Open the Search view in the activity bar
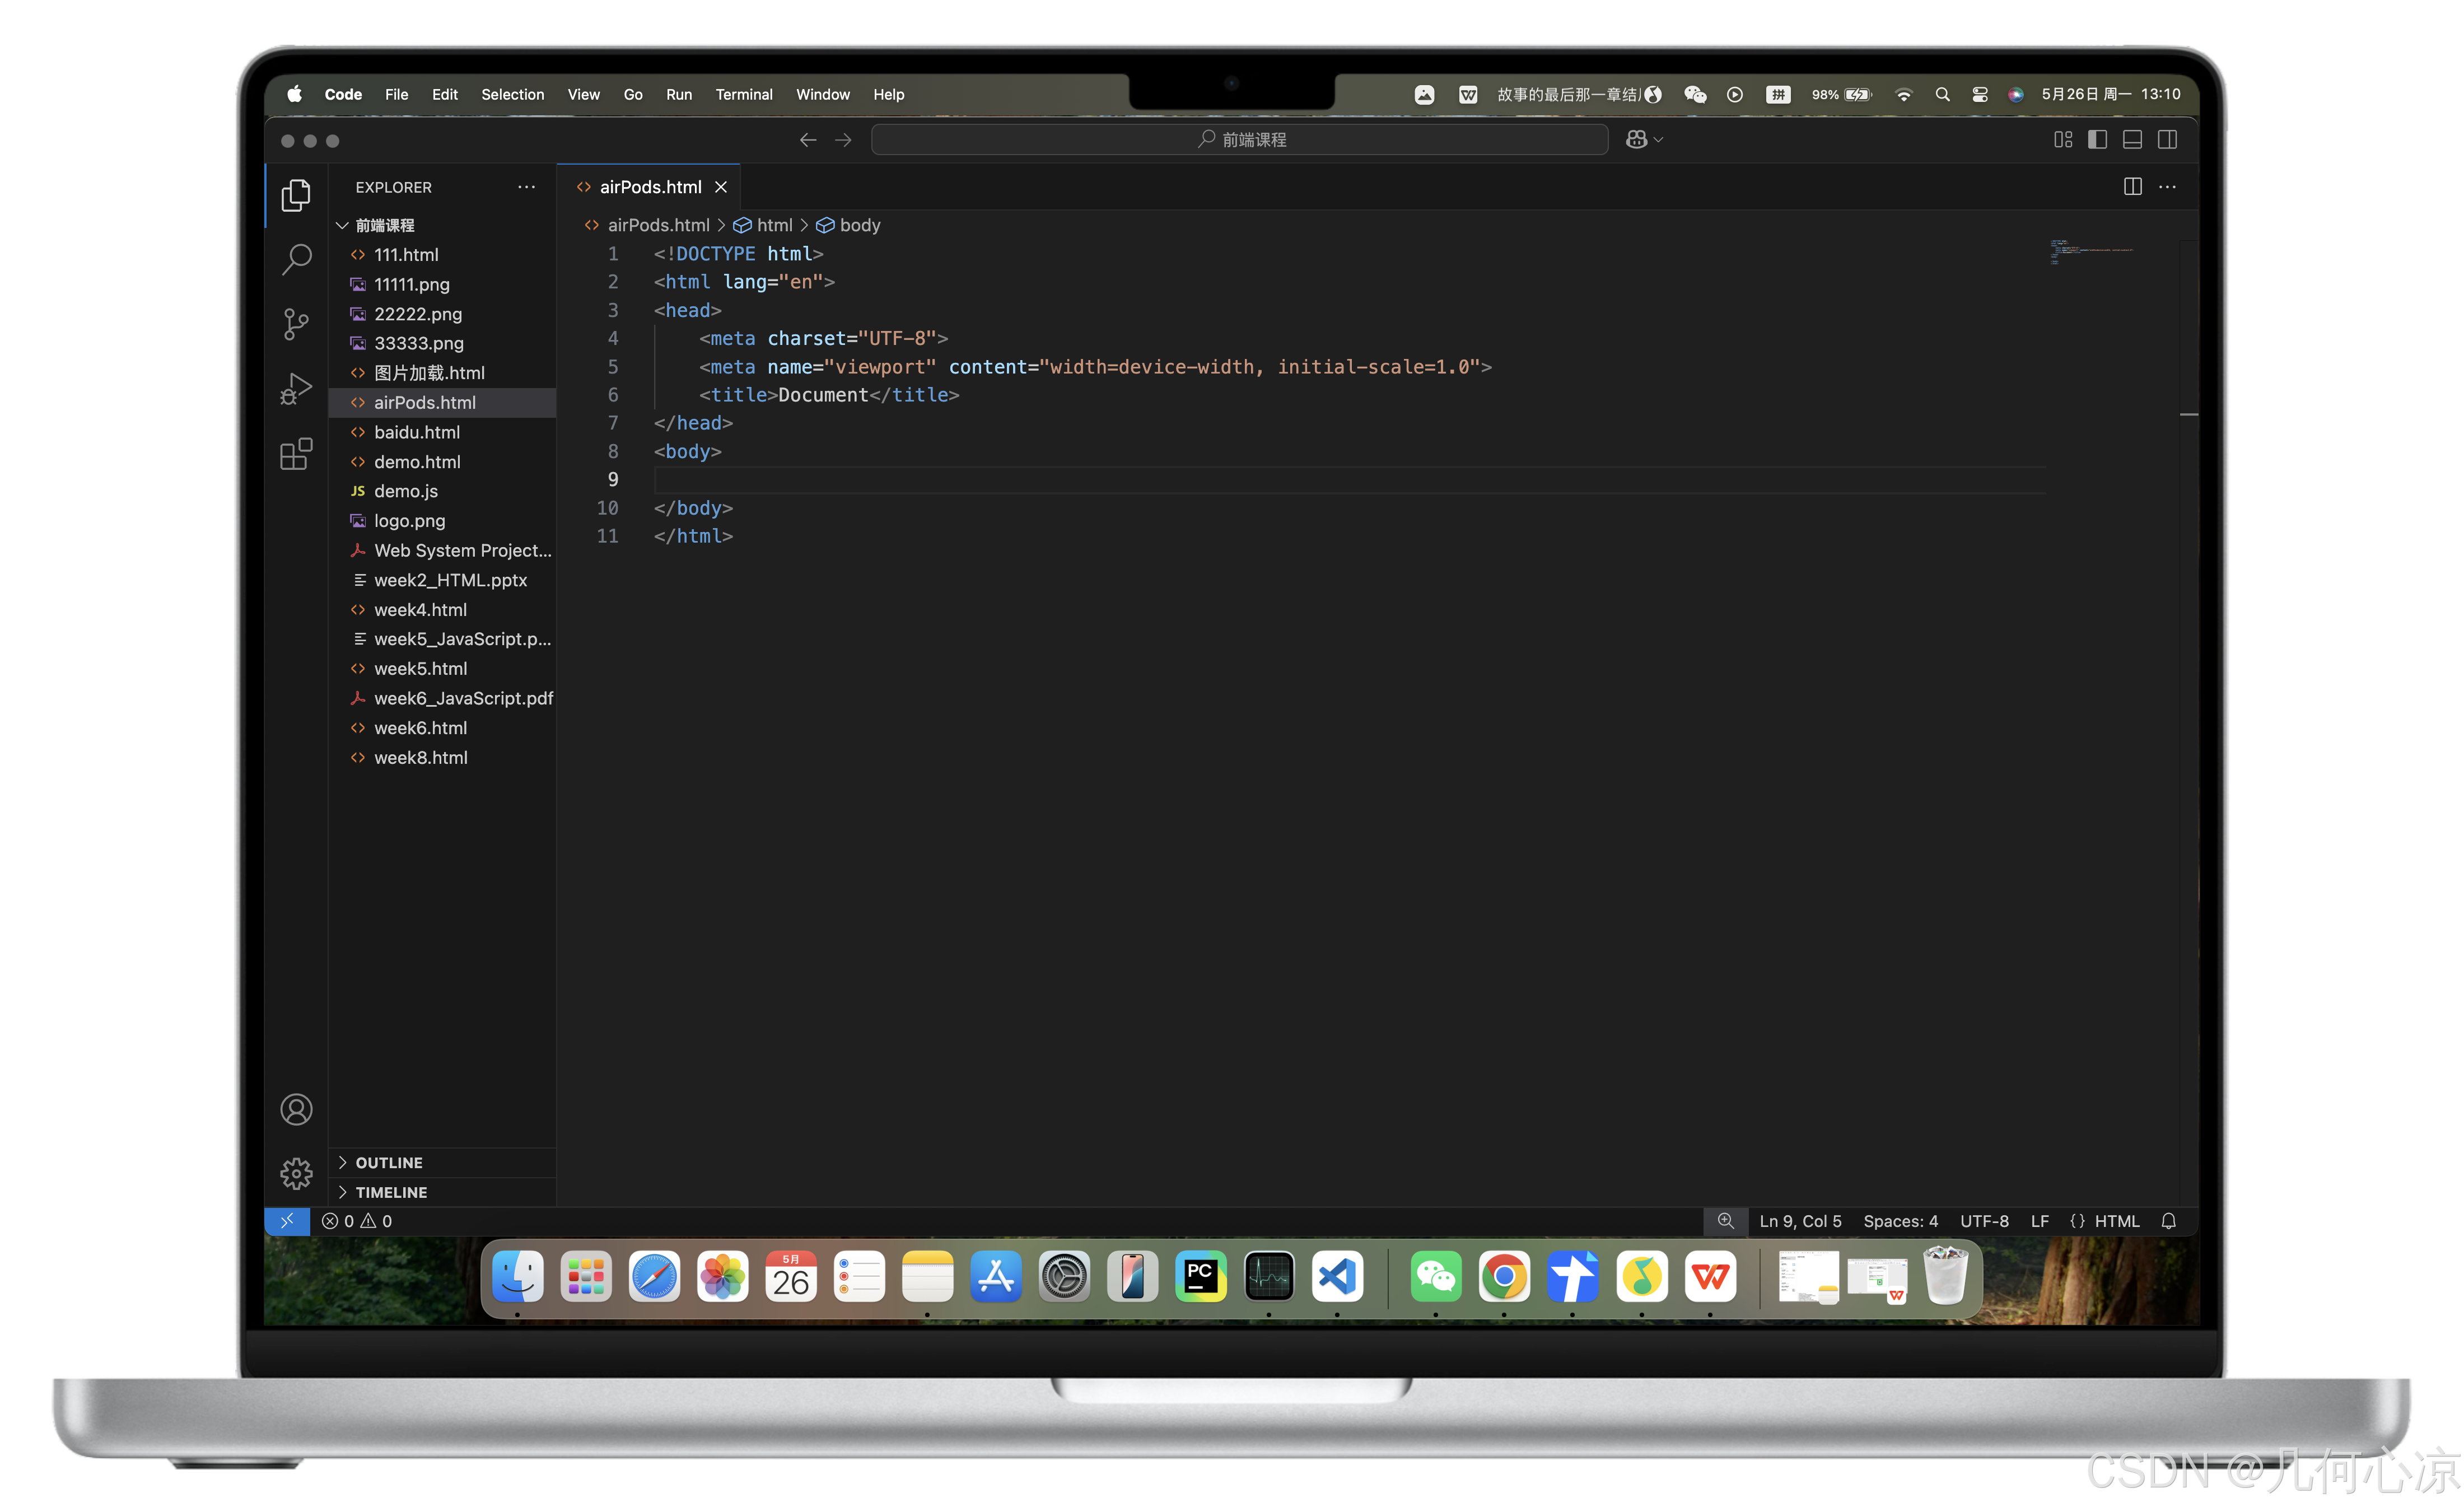The image size is (2464, 1512). click(296, 259)
